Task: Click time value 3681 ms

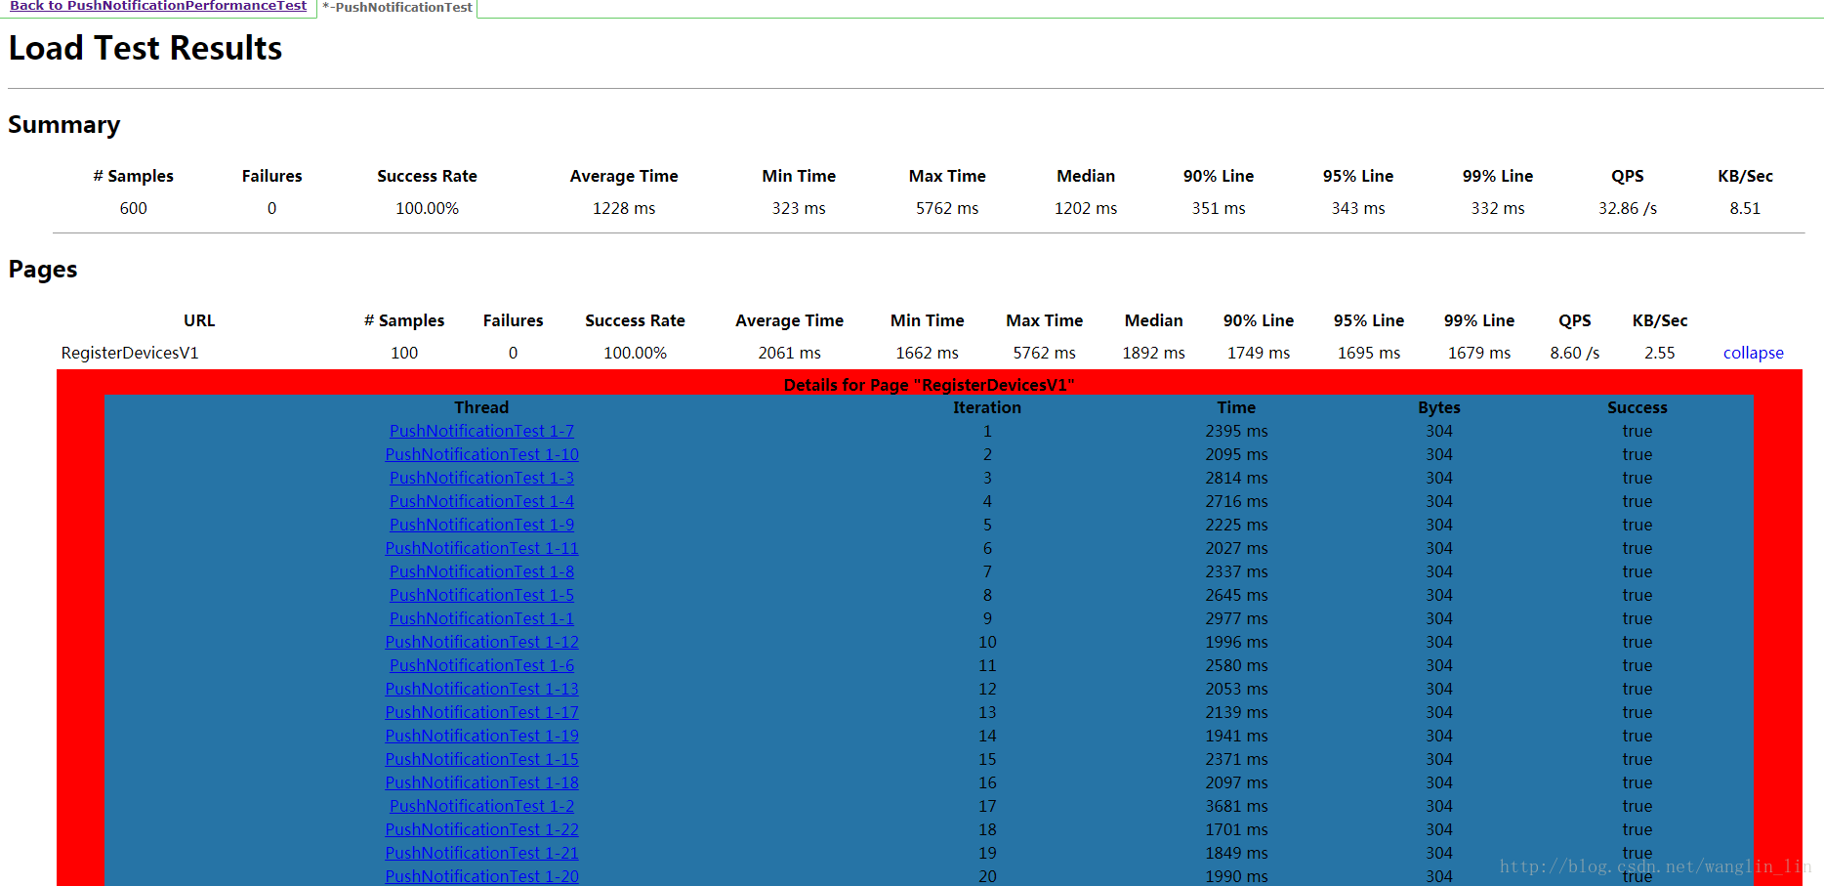Action: tap(1236, 806)
